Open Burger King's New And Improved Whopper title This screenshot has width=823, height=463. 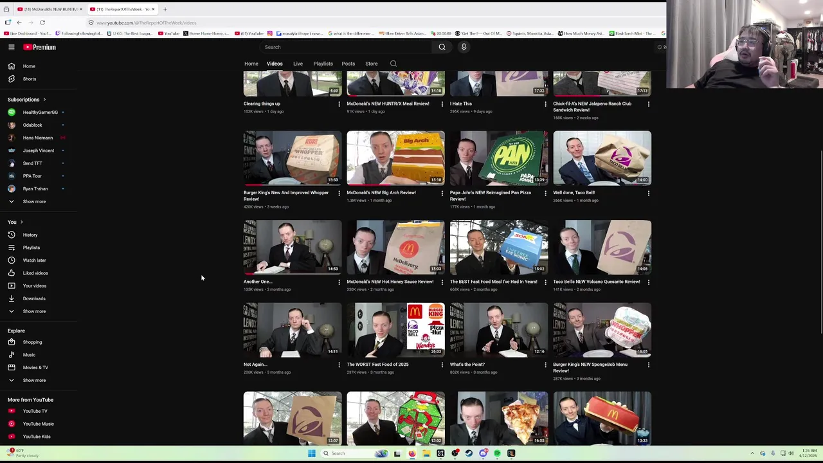286,195
